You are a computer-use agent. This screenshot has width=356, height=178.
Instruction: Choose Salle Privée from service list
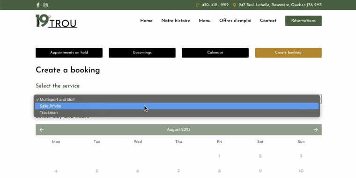(x=177, y=106)
